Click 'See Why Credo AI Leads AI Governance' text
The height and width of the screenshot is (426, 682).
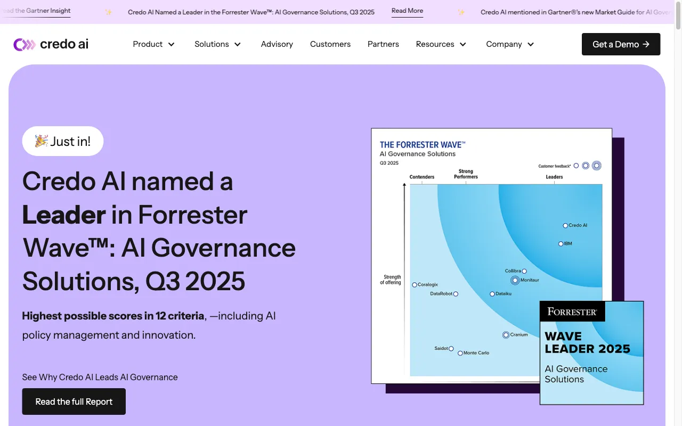pyautogui.click(x=100, y=377)
